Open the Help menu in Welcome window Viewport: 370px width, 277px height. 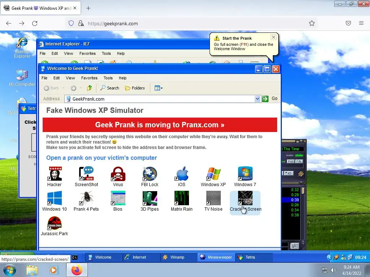[x=122, y=78]
